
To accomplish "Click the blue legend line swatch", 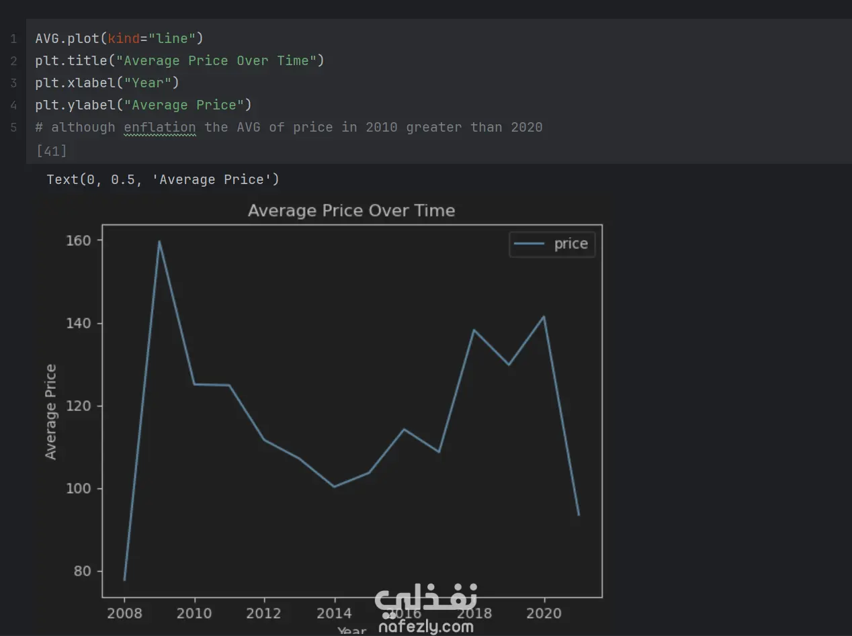I will 528,244.
